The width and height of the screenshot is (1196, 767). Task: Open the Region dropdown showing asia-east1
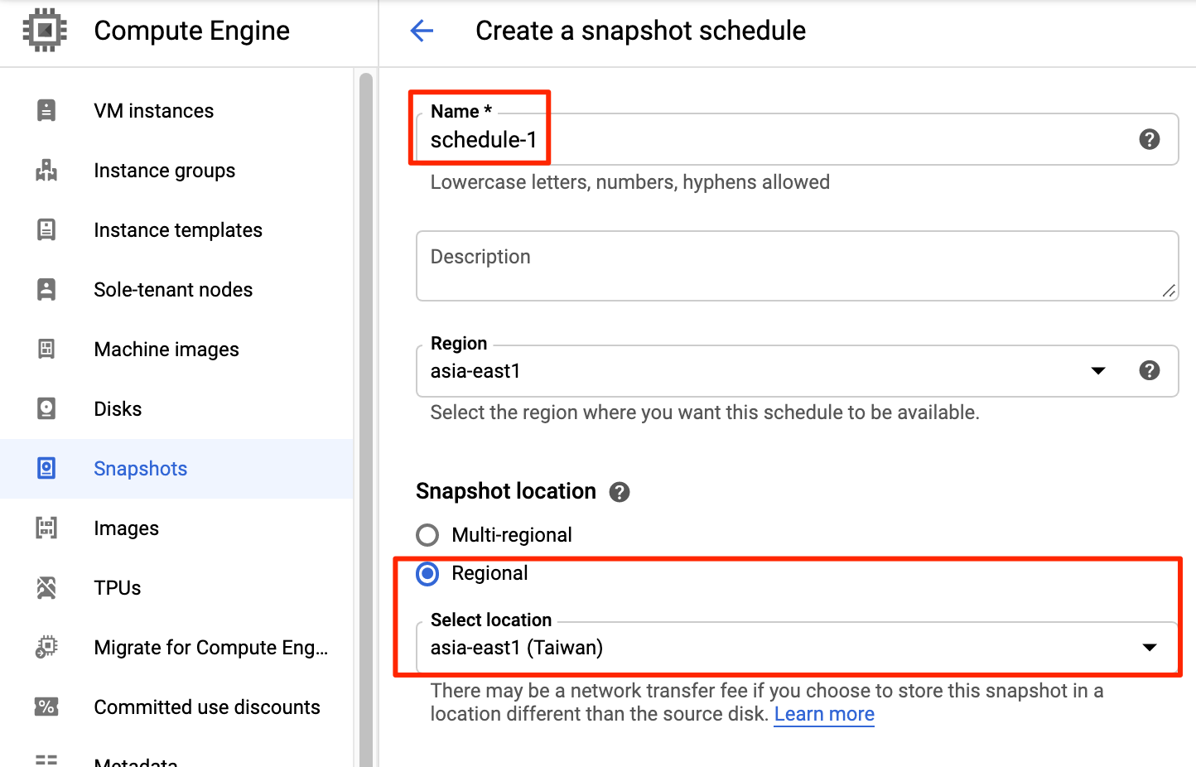(1098, 371)
